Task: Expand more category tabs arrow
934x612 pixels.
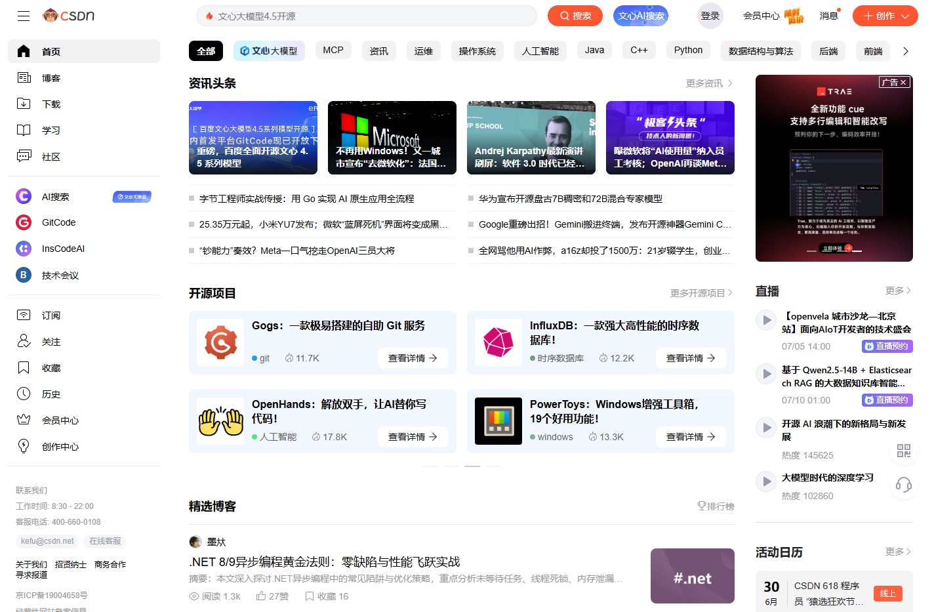Action: [x=906, y=51]
